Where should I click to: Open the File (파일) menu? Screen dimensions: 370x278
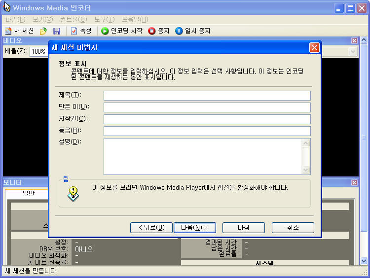point(15,19)
